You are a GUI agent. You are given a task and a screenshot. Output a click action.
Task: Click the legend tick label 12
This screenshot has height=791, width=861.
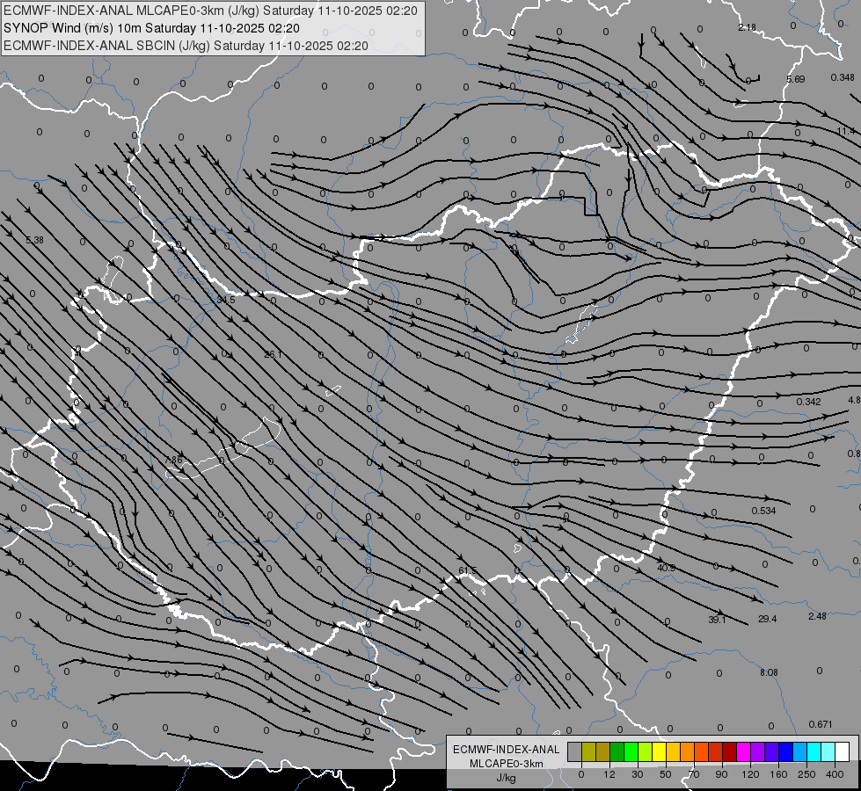[609, 774]
